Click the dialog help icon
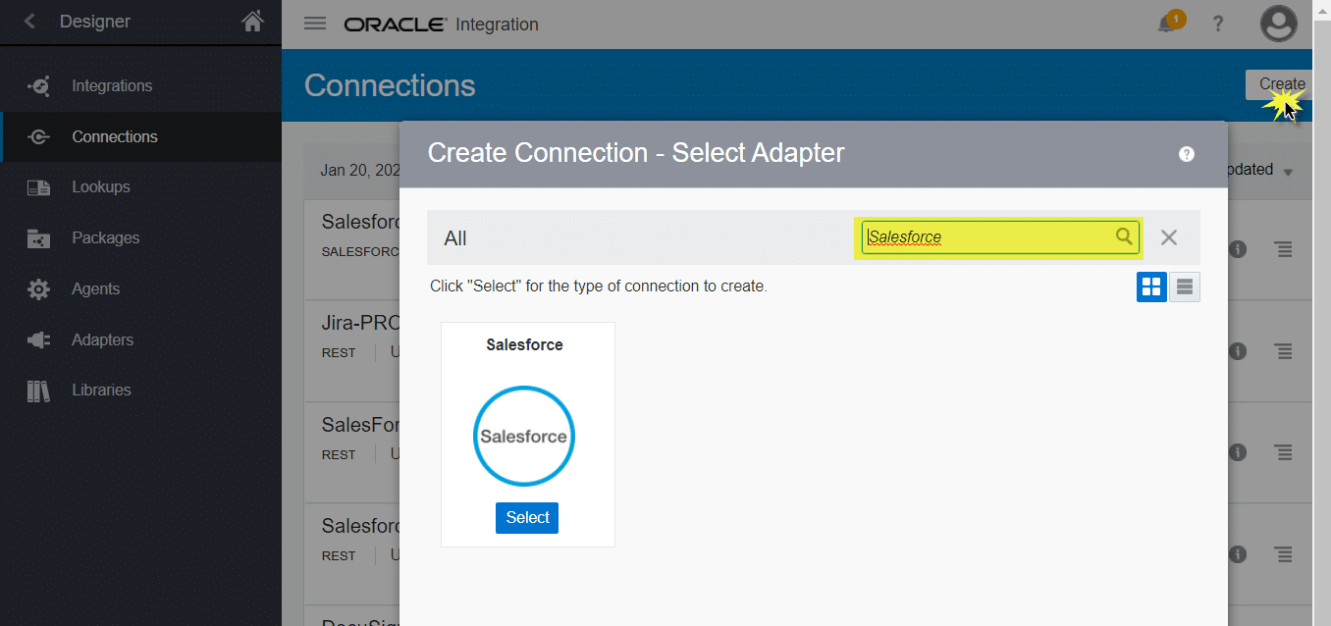Viewport: 1331px width, 626px height. (x=1187, y=154)
